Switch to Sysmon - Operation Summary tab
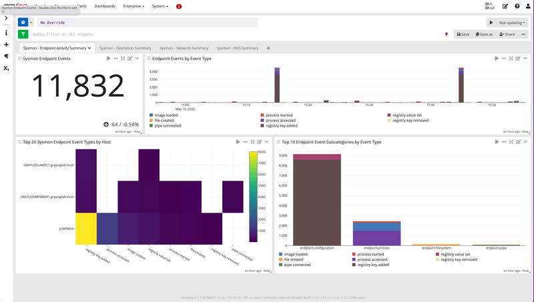Screen dimensions: 534x302 coord(125,48)
